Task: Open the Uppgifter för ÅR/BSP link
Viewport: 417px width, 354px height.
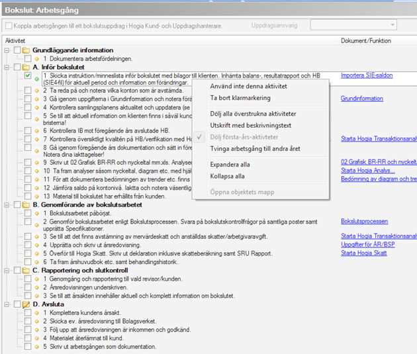Action: click(x=368, y=245)
